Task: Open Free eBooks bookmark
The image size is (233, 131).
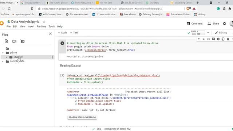Action: click(128, 15)
